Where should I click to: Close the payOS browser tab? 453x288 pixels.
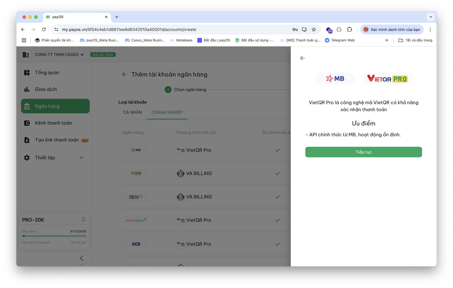point(106,17)
